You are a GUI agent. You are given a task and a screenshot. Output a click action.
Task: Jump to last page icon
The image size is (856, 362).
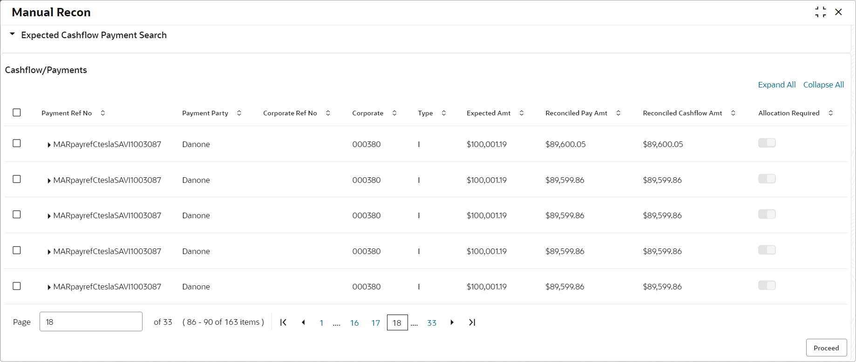pos(472,322)
